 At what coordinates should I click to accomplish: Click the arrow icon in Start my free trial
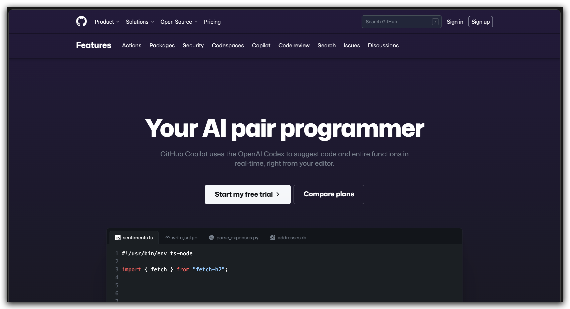click(x=278, y=194)
